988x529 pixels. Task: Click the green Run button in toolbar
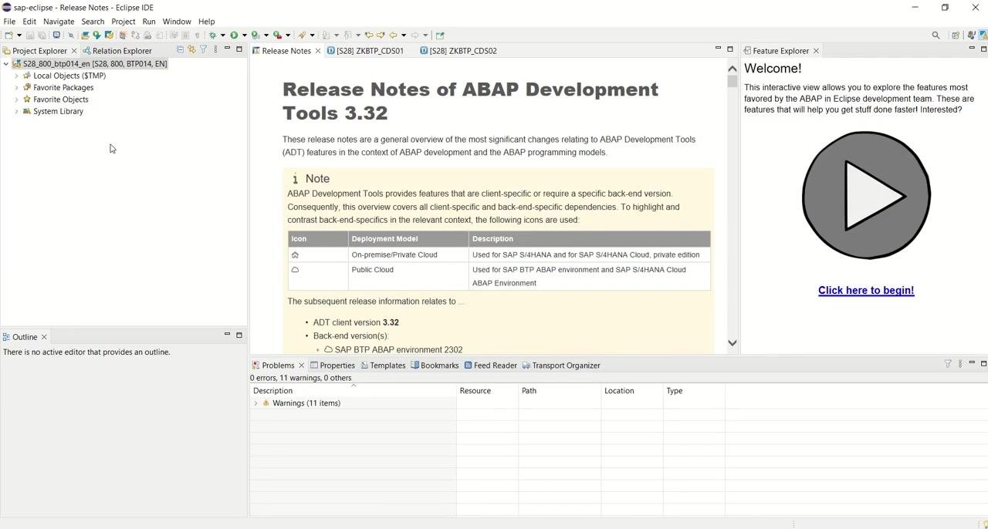click(x=234, y=35)
